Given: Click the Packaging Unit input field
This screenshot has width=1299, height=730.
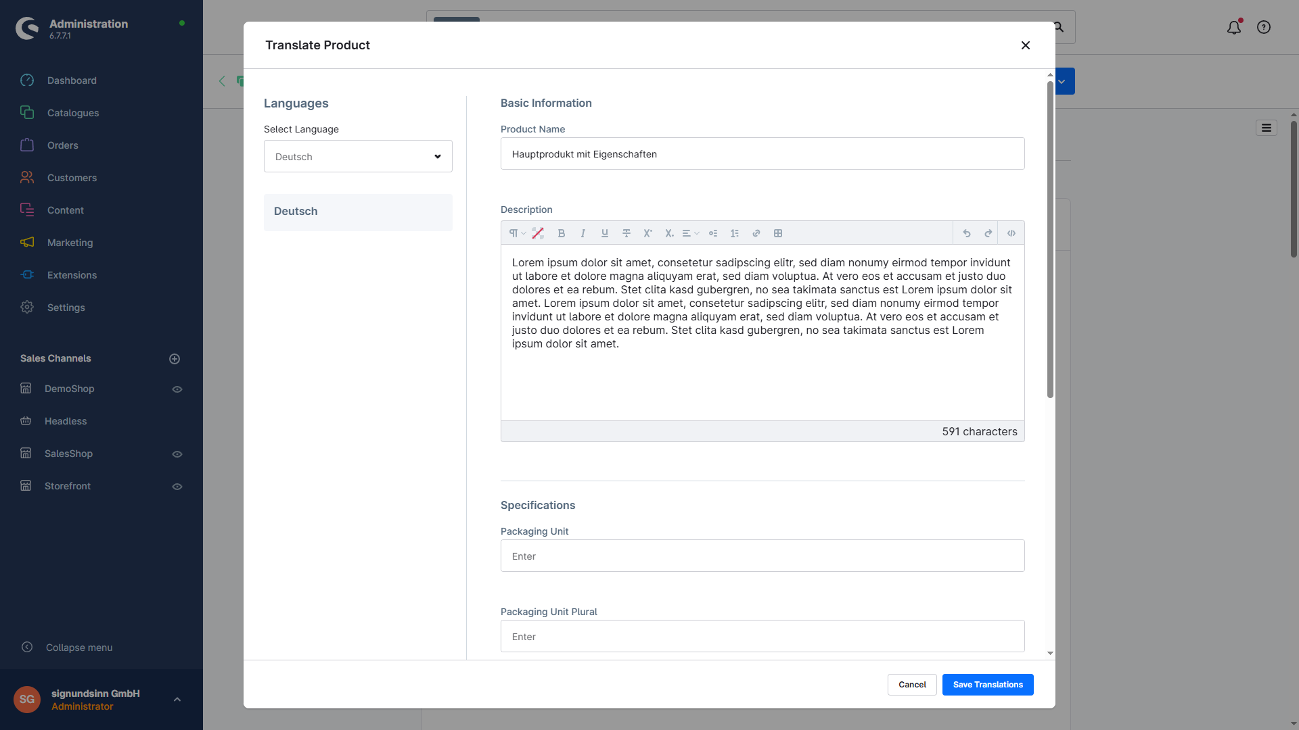Looking at the screenshot, I should coord(762,556).
